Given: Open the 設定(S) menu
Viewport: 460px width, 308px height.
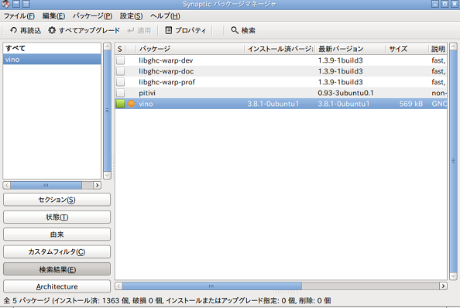Looking at the screenshot, I should 131,15.
